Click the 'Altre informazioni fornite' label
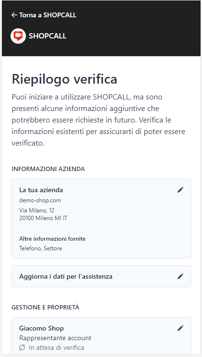202x357 pixels. coord(52,239)
